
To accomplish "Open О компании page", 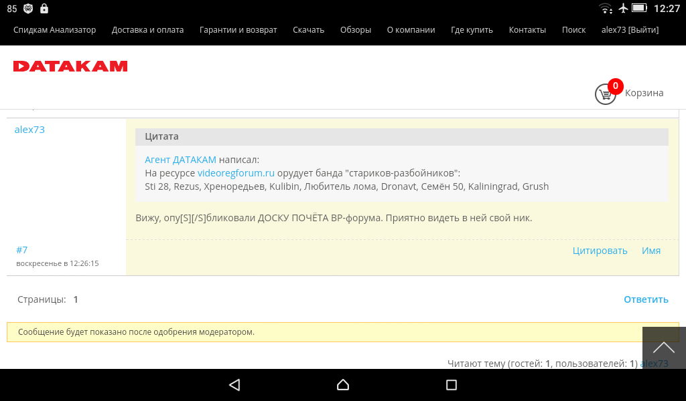I will (411, 29).
